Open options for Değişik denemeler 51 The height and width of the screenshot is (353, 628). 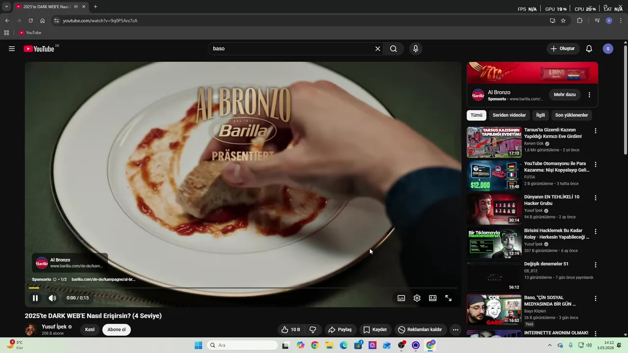coord(596,264)
